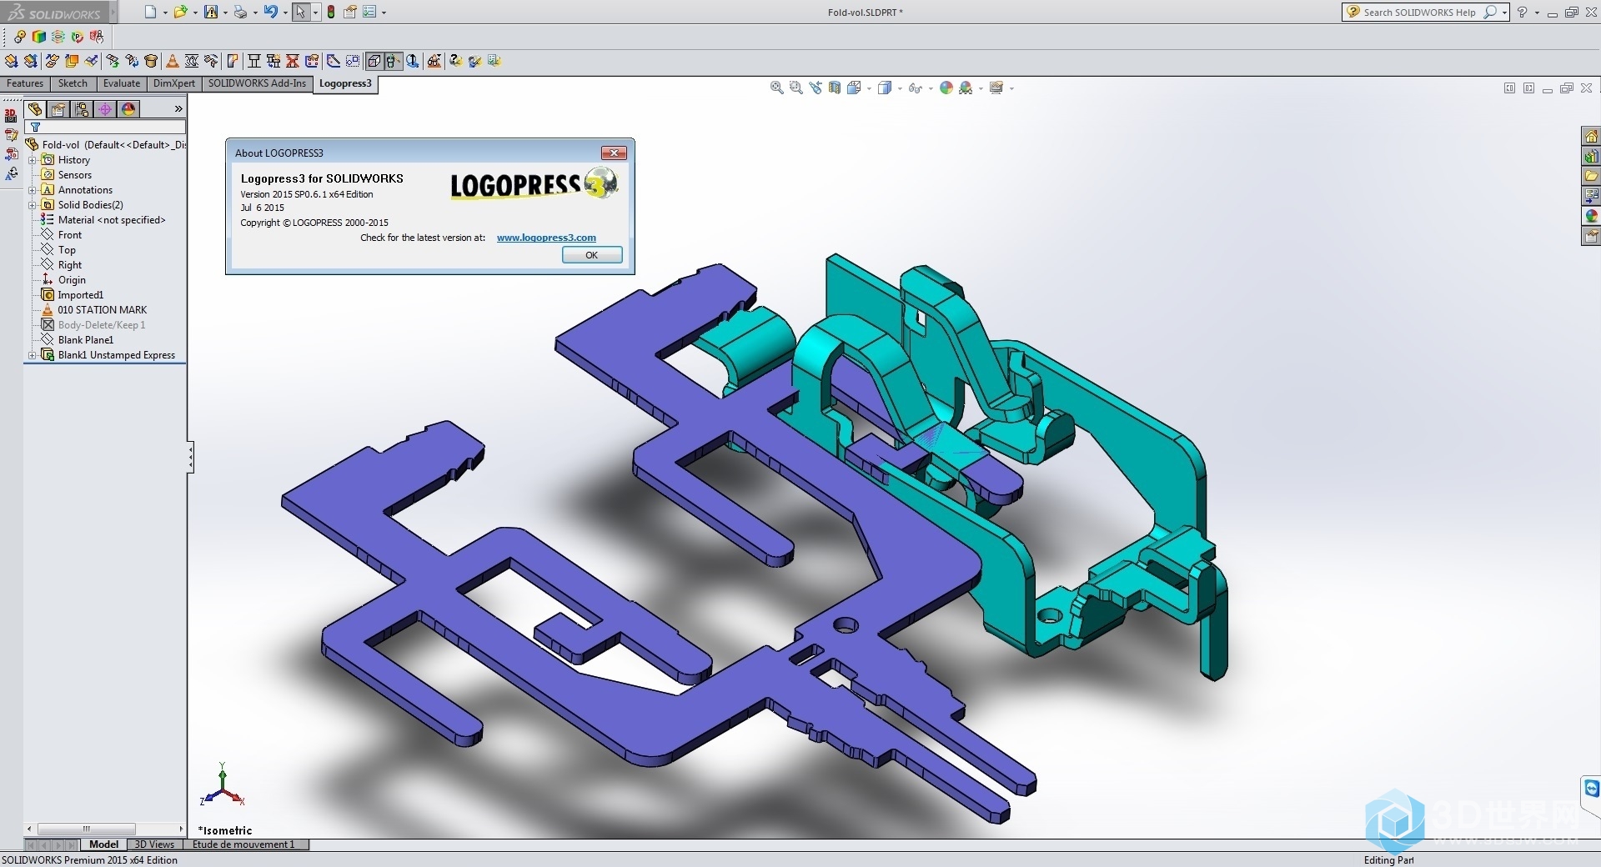The height and width of the screenshot is (867, 1601).
Task: Open Appearances color ball tab in task pane
Action: click(1591, 216)
